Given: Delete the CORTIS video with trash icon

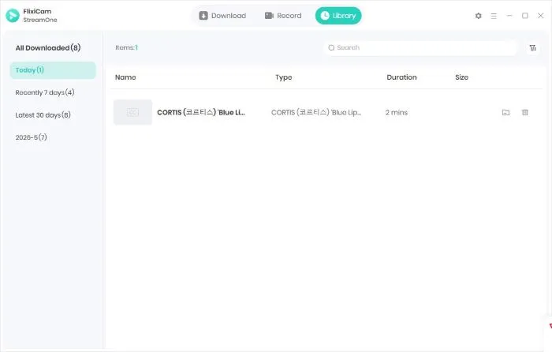Looking at the screenshot, I should (524, 112).
